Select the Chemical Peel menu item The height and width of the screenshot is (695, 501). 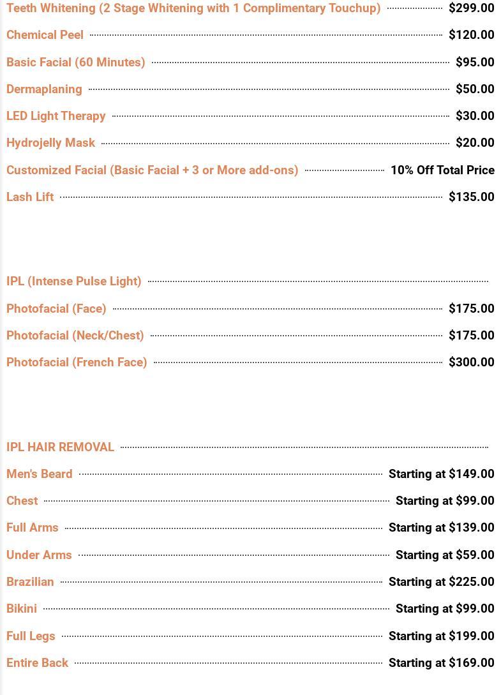[x=45, y=35]
